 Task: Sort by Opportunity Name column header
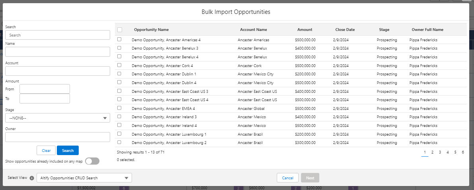click(151, 30)
